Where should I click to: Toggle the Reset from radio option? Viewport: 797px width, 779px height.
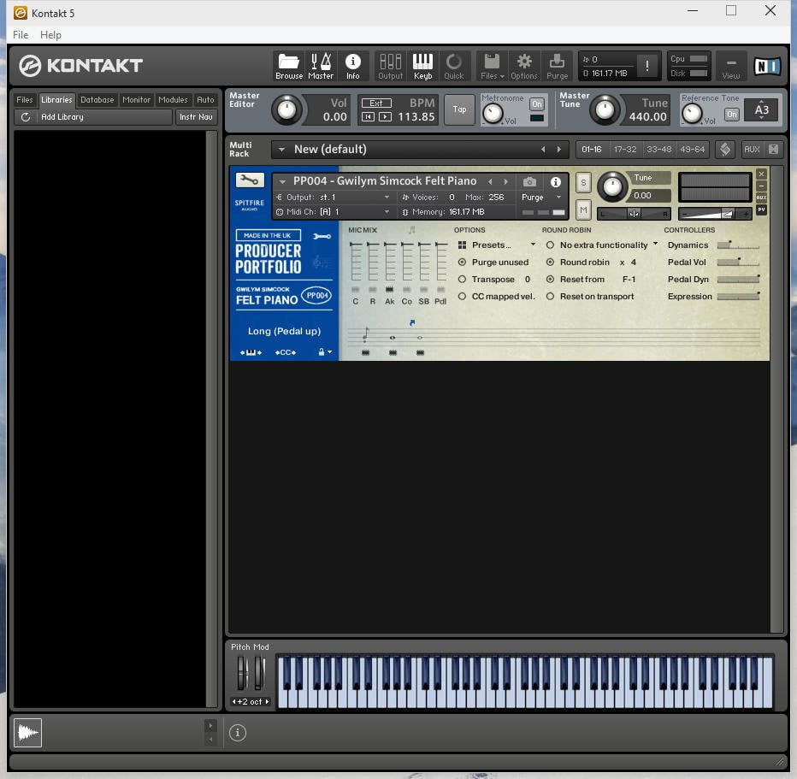tap(550, 280)
